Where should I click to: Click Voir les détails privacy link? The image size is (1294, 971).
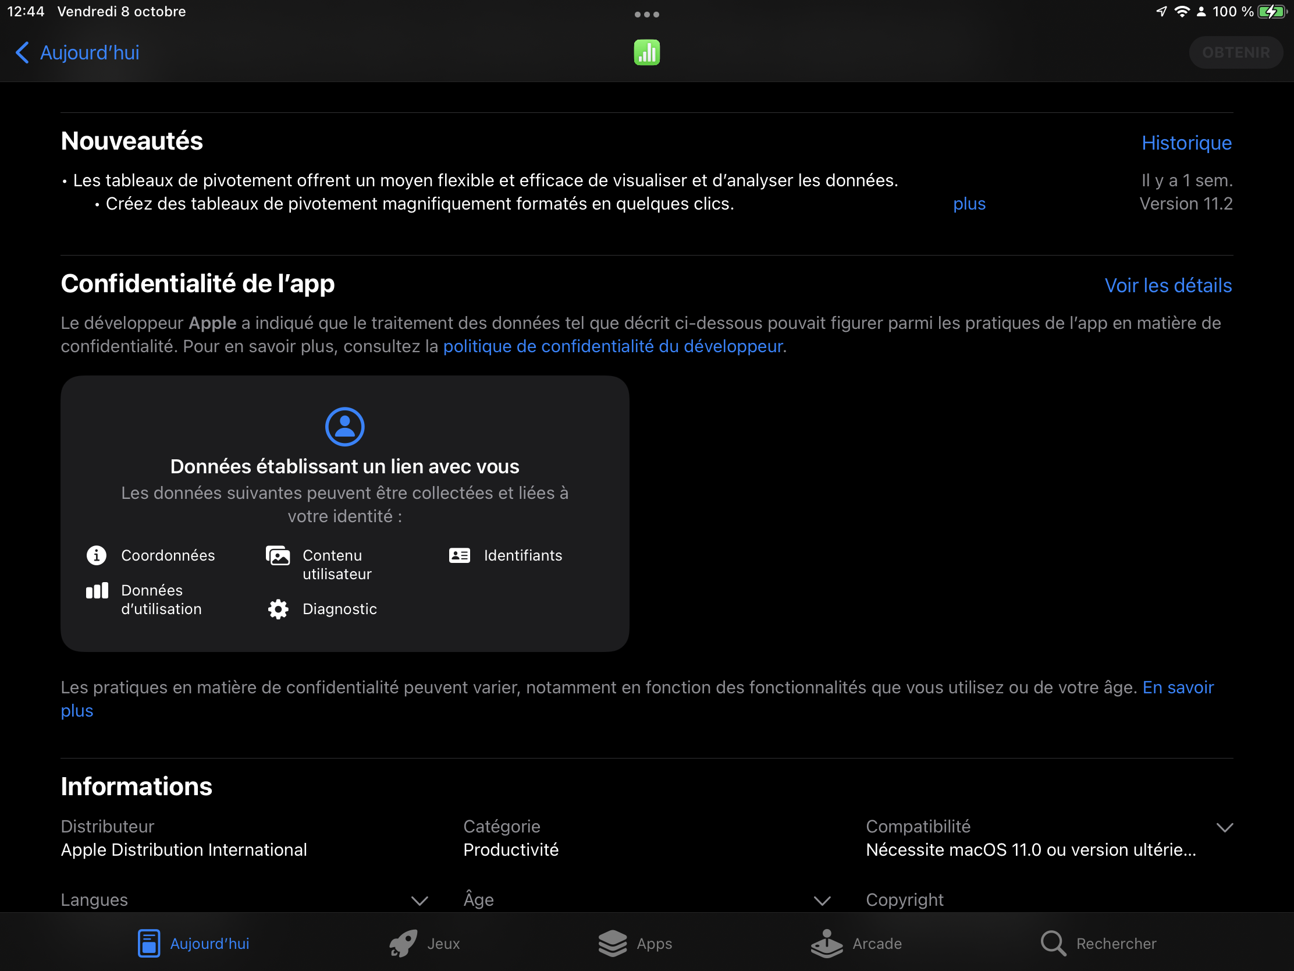click(1168, 286)
